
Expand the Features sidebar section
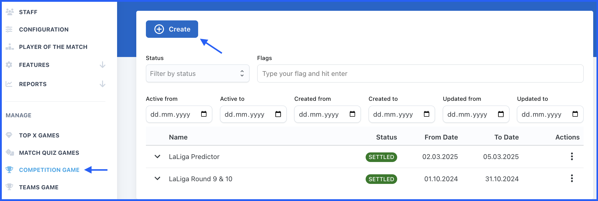[x=102, y=65]
